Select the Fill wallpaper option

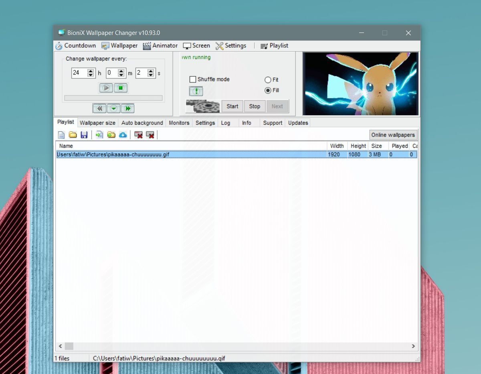click(x=269, y=90)
